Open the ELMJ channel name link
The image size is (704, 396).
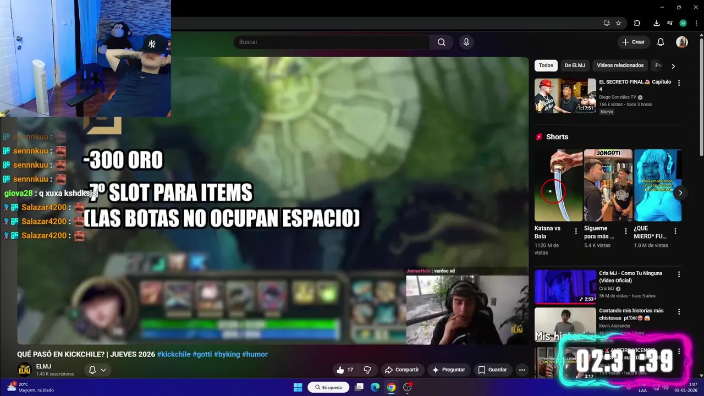pos(43,366)
